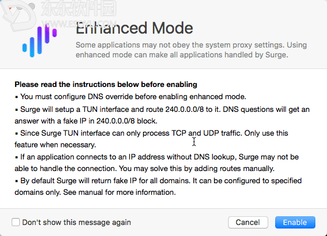
Task: Click the "Don't show this message again" label
Action: tap(77, 222)
